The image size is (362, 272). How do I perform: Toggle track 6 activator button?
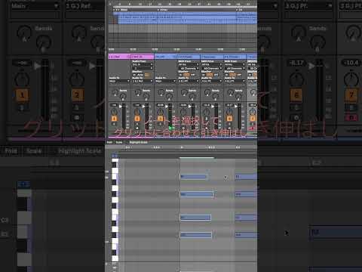click(229, 119)
